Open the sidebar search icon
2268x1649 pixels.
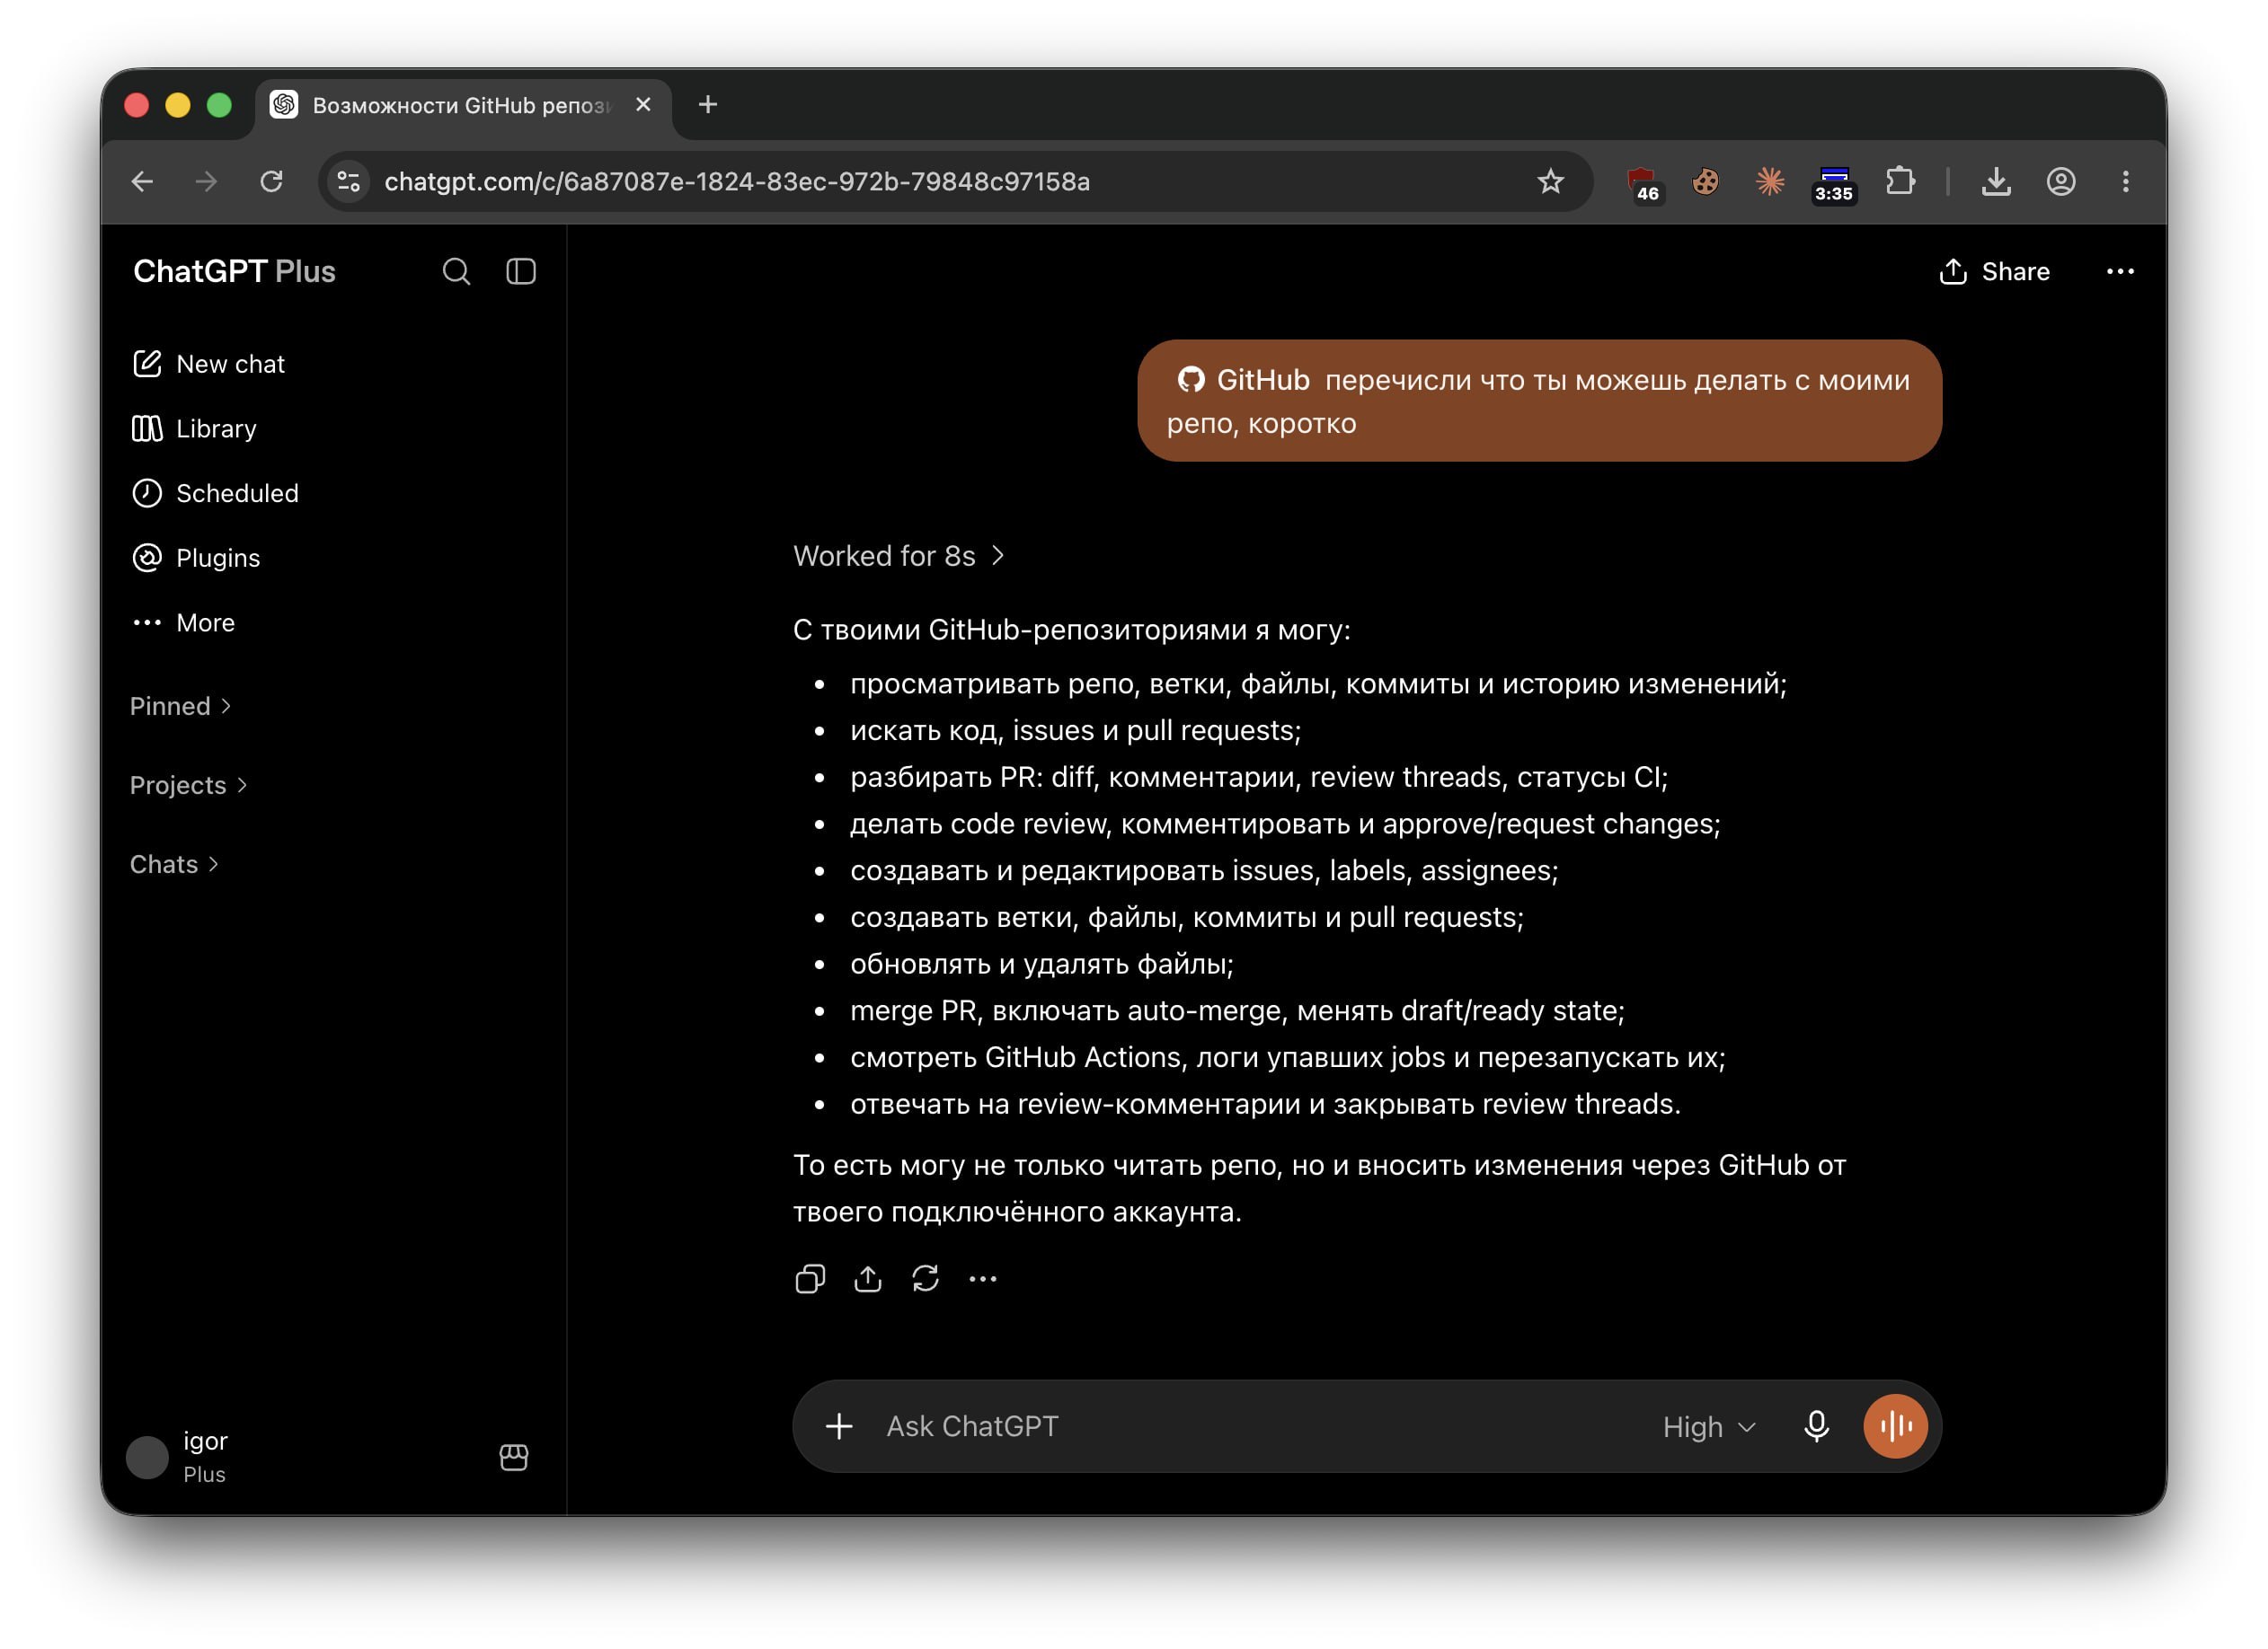pyautogui.click(x=456, y=272)
